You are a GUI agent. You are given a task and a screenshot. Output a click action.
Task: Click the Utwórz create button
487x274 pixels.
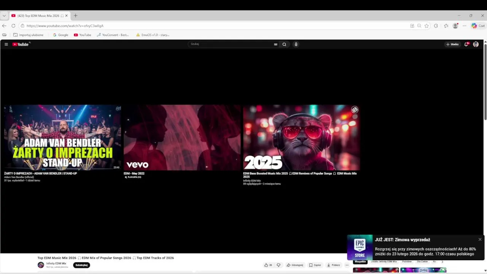click(452, 45)
